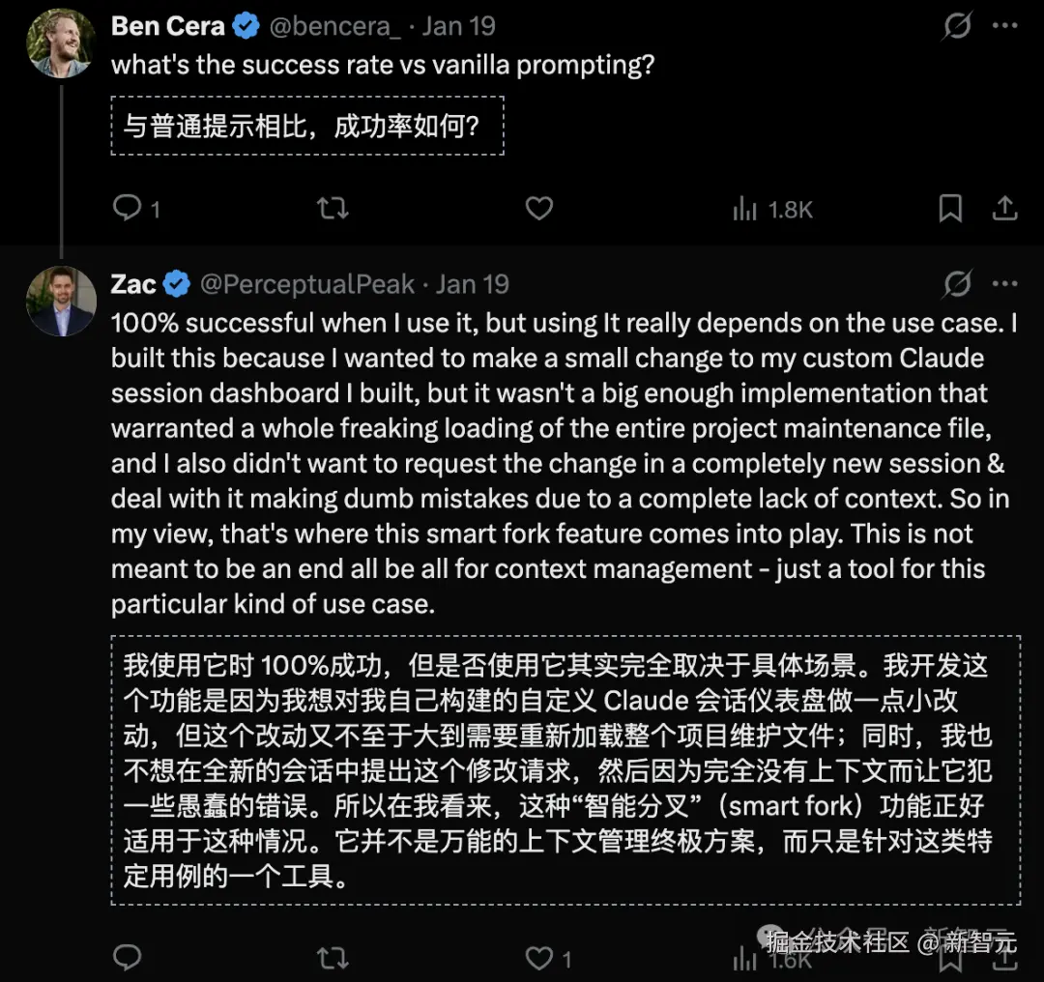Retweet Zac's reply
This screenshot has height=982, width=1044.
(333, 957)
